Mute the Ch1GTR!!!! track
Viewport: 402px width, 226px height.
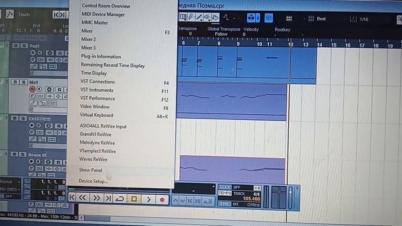click(15, 119)
